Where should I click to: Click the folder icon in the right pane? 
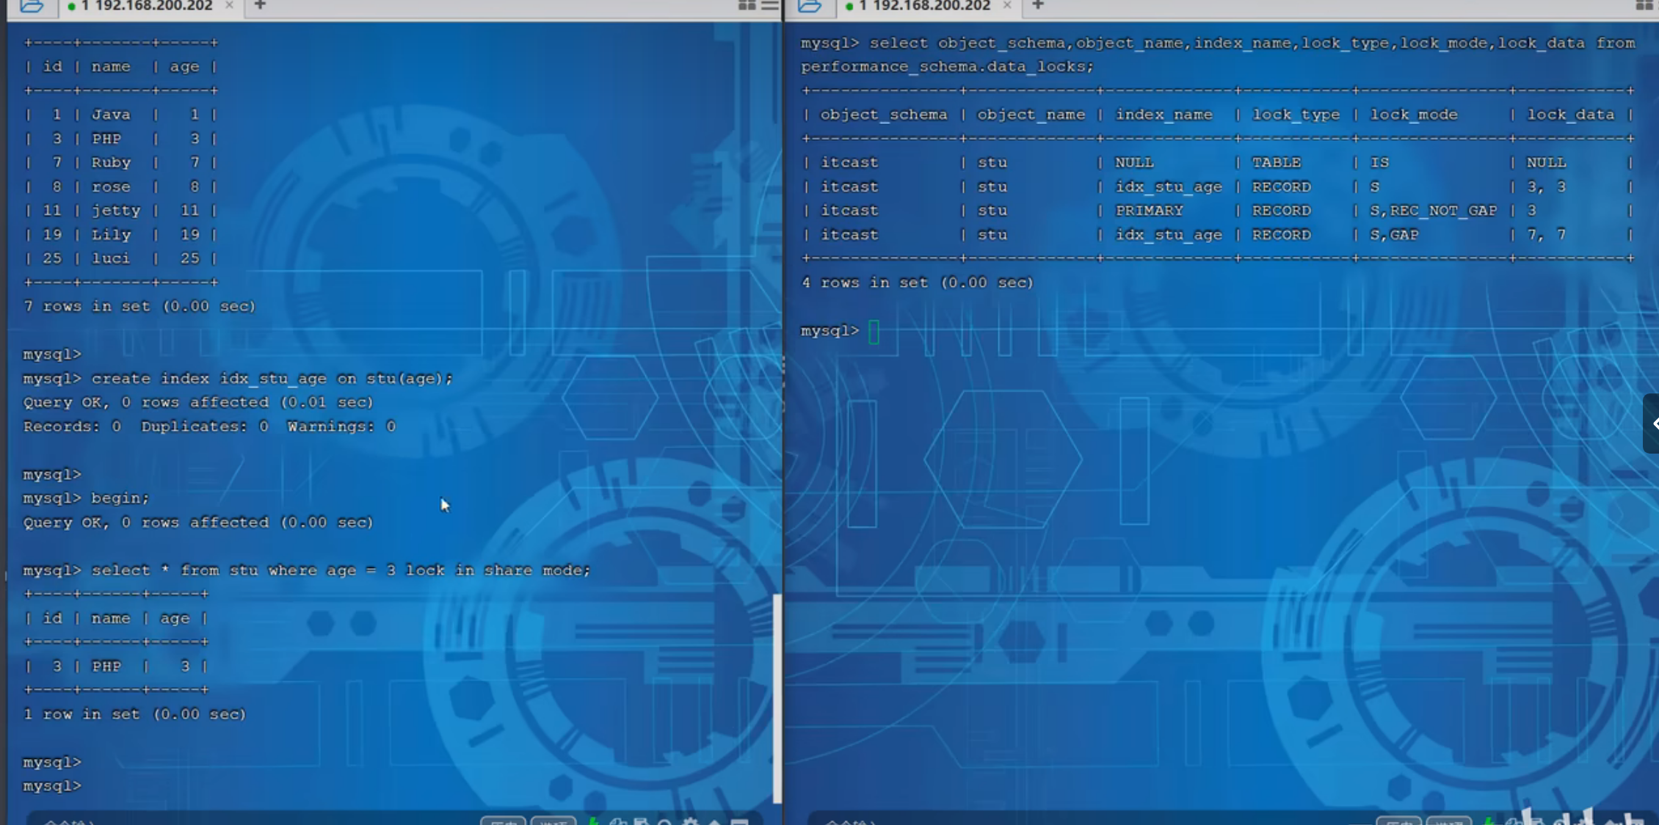pos(810,7)
